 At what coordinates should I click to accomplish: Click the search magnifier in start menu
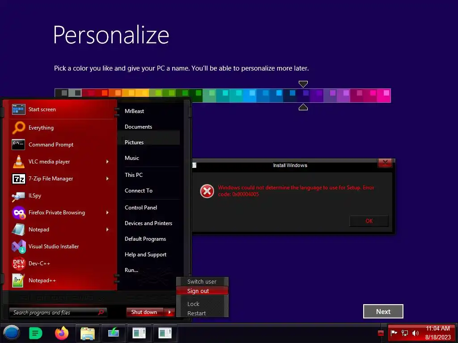tap(101, 312)
